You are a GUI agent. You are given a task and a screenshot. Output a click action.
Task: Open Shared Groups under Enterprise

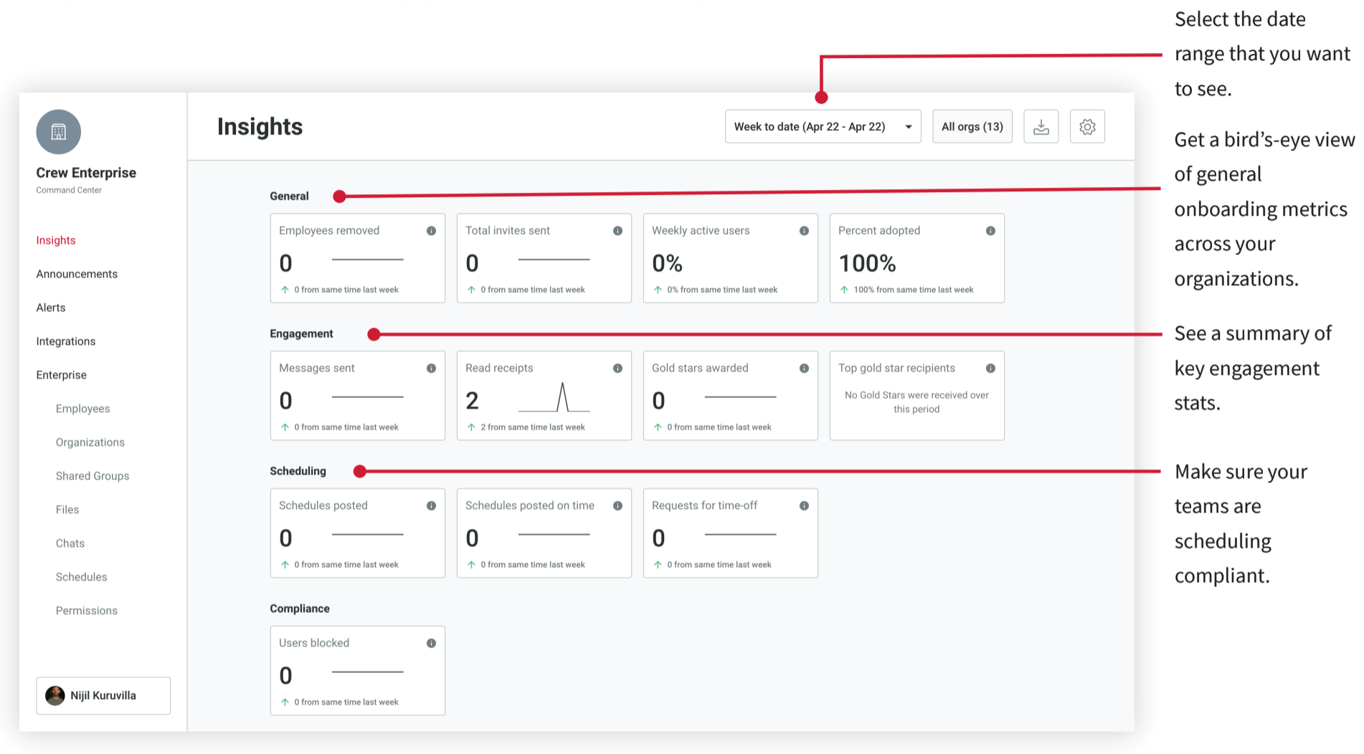pyautogui.click(x=93, y=476)
